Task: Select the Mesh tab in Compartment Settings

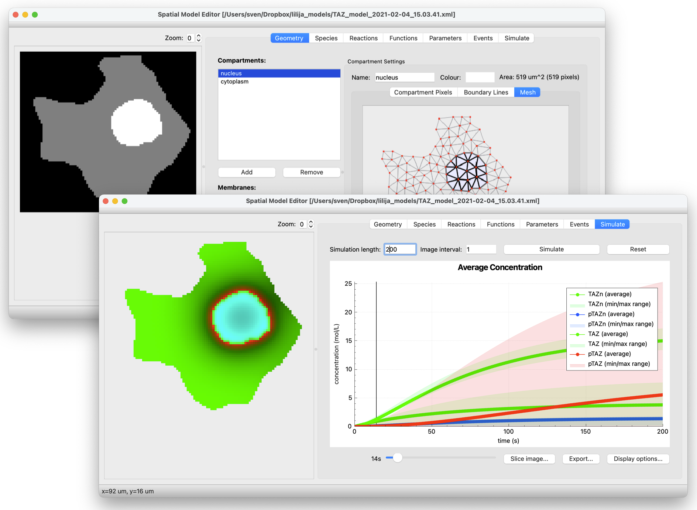Action: (x=527, y=92)
